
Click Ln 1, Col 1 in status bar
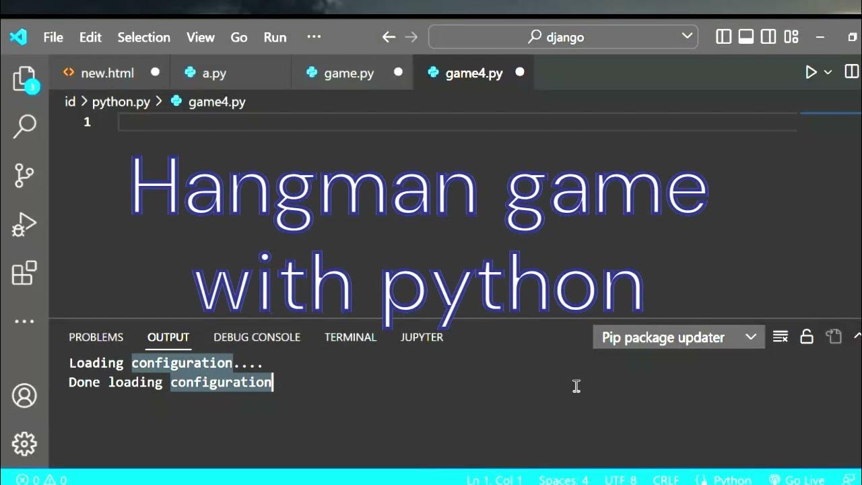(495, 480)
